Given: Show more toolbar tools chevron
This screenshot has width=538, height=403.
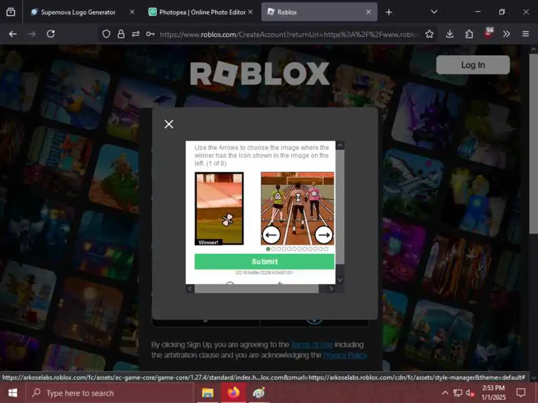Looking at the screenshot, I should coord(506,34).
